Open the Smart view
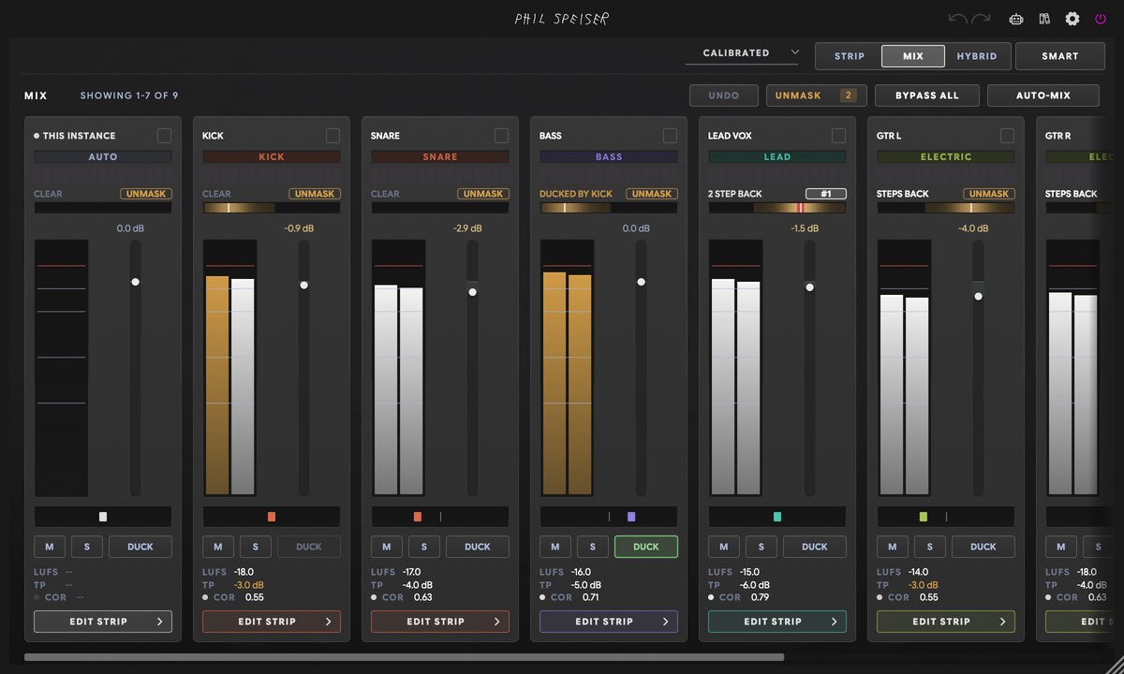The width and height of the screenshot is (1124, 674). point(1060,56)
